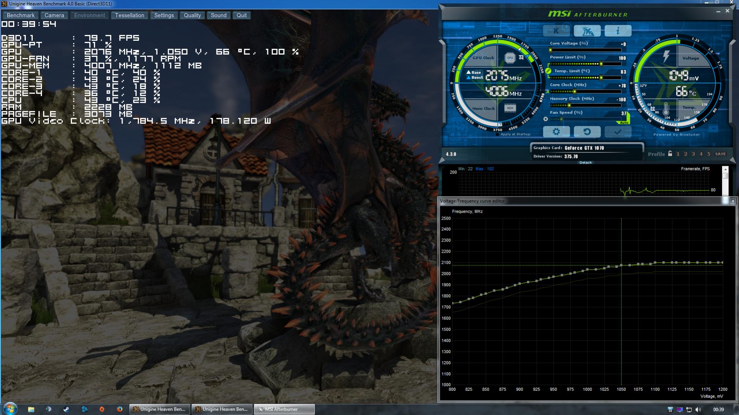739x415 pixels.
Task: Open the Sound menu in Heaven
Action: point(219,15)
